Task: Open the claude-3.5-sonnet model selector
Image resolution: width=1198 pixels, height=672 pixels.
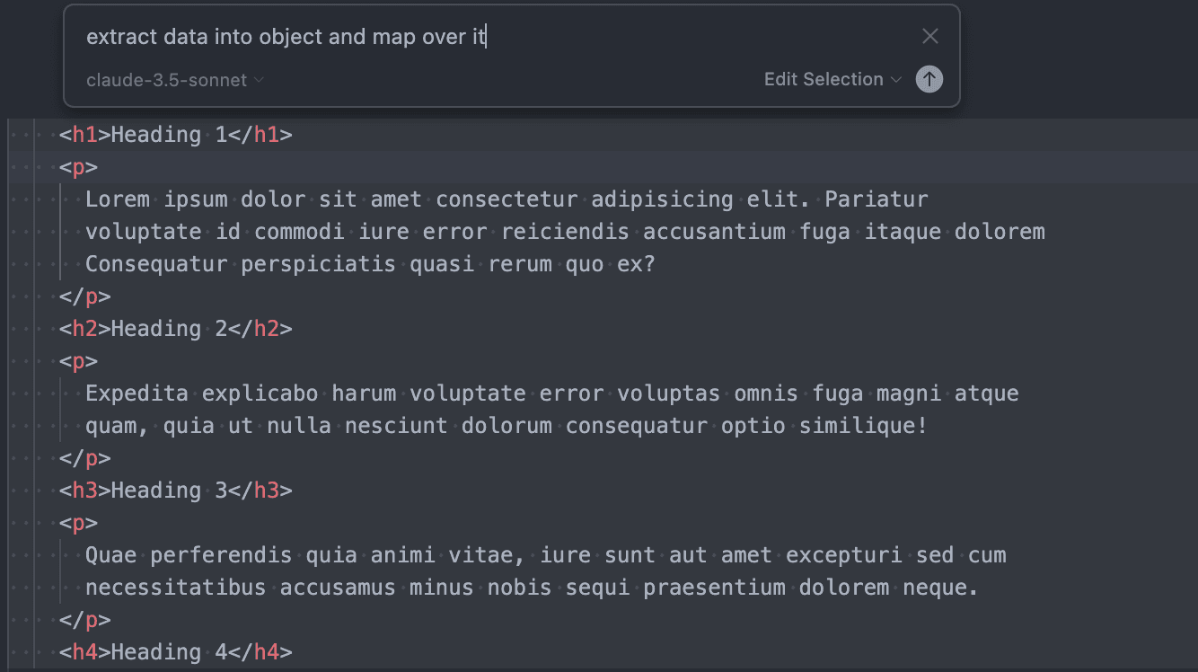Action: point(167,80)
